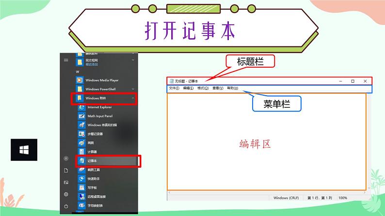Collapse the Windows 附件 folder
Screen dimensions: 385x216
(x=133, y=98)
